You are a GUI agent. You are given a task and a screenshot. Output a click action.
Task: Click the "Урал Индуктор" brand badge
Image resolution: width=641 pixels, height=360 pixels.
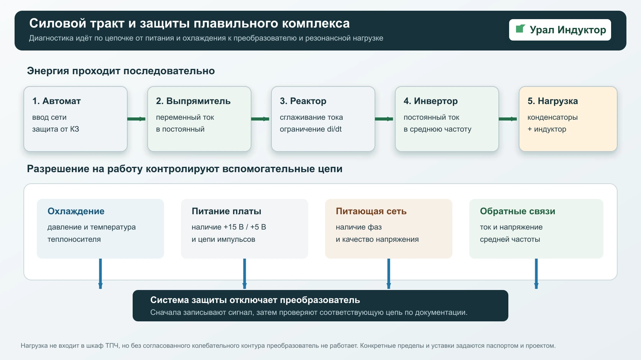point(560,30)
